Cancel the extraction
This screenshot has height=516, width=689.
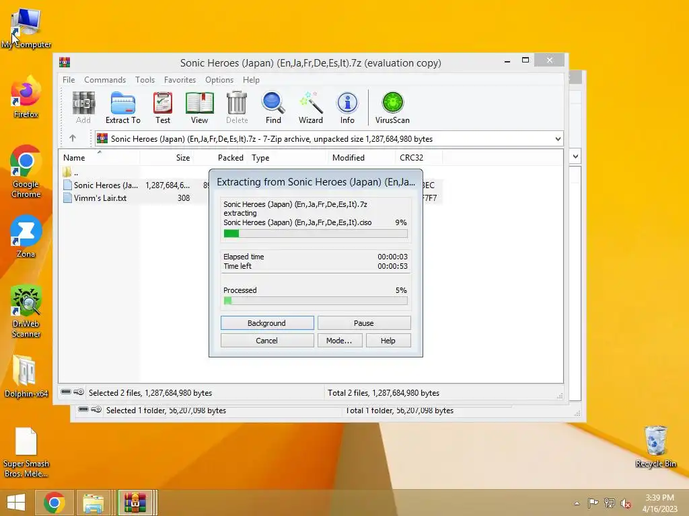[x=267, y=341]
